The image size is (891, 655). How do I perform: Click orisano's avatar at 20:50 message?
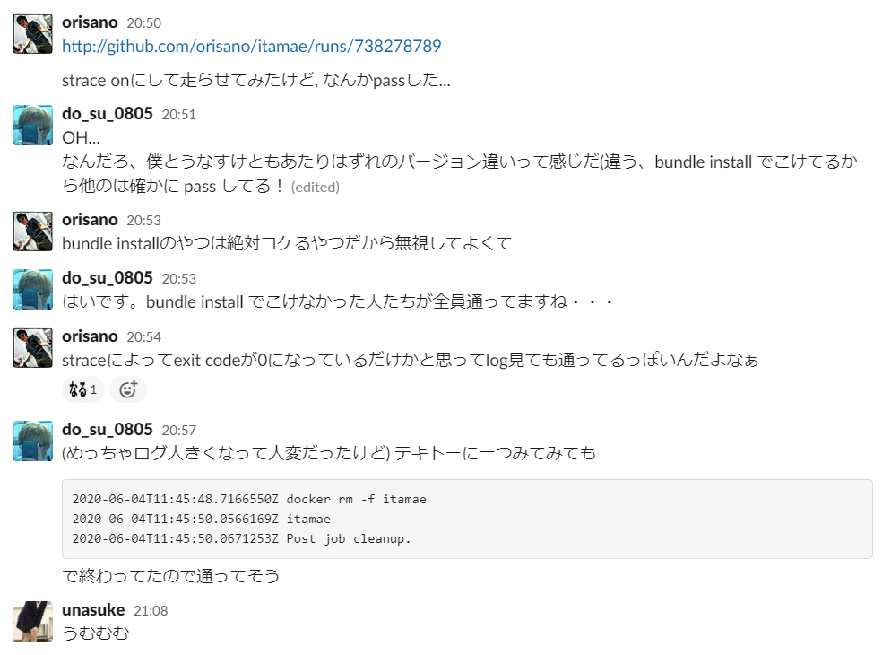click(33, 34)
